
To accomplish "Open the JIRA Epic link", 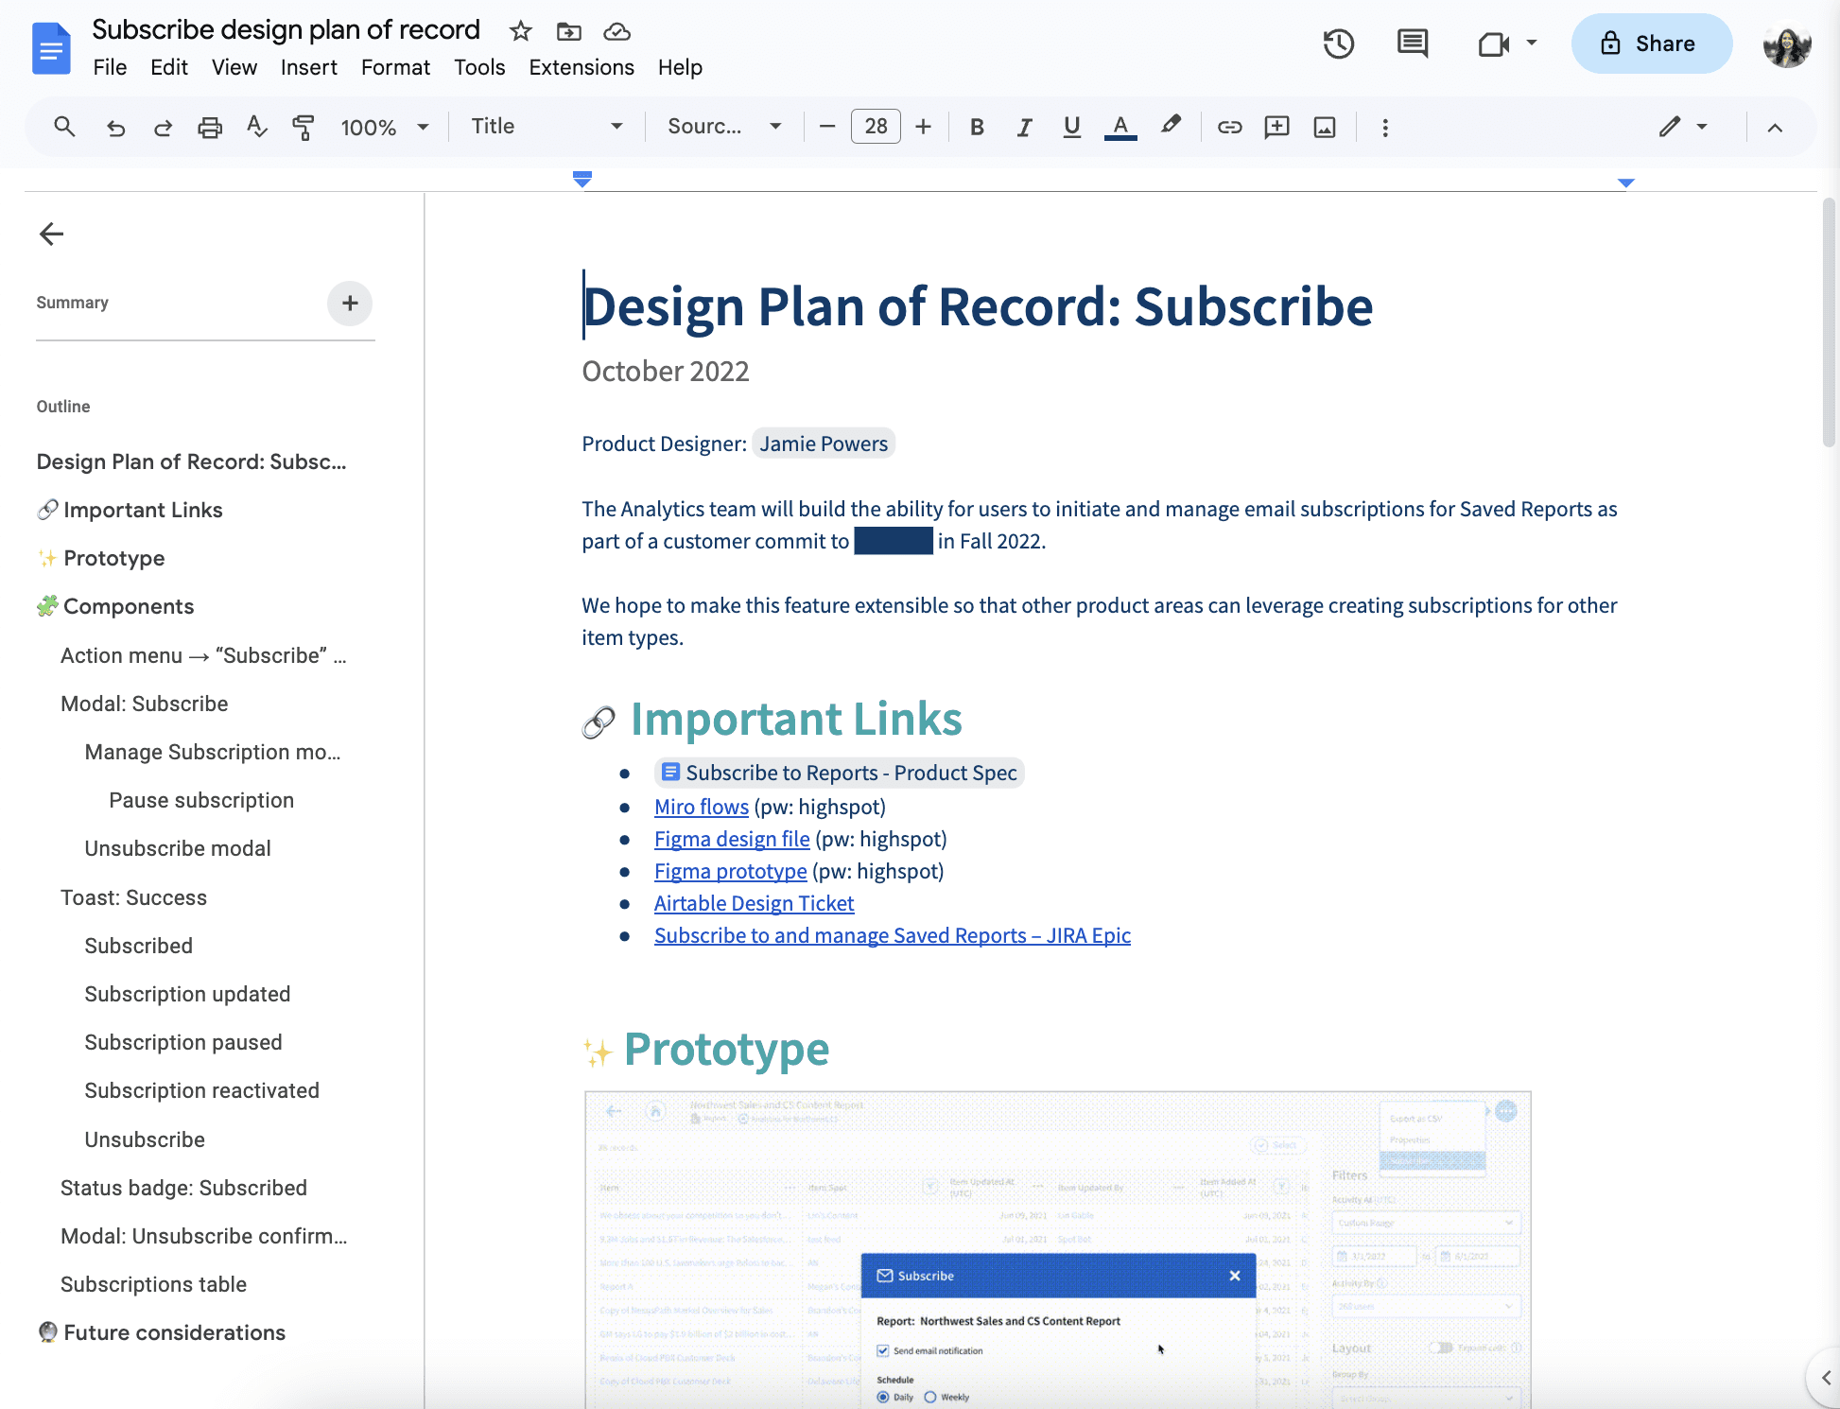I will (893, 935).
